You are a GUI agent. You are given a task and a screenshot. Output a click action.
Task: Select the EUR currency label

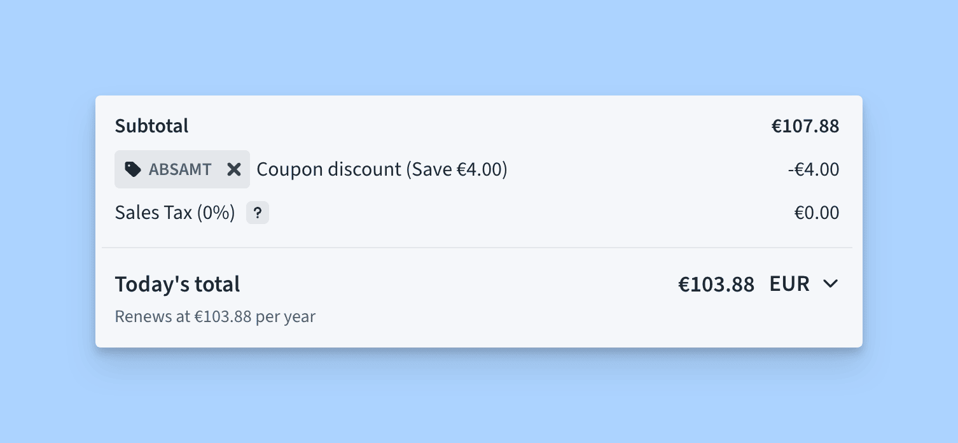point(789,284)
